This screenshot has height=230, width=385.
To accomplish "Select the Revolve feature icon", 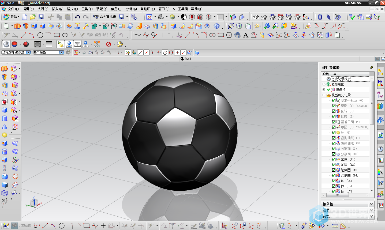I will [x=26, y=26].
